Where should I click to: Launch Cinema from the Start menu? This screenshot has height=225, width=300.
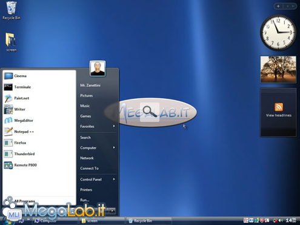click(x=39, y=76)
